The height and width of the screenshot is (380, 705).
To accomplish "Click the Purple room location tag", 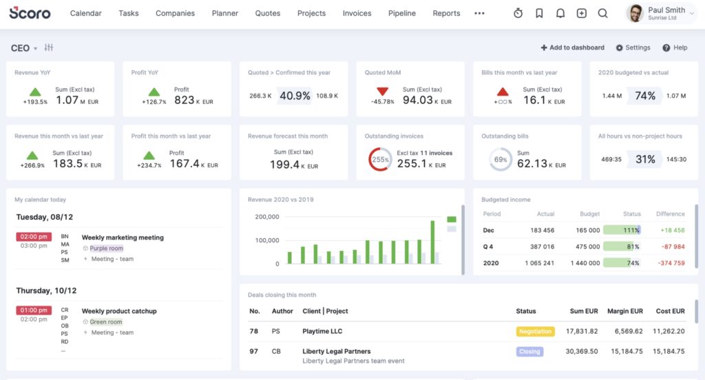I will [x=106, y=249].
